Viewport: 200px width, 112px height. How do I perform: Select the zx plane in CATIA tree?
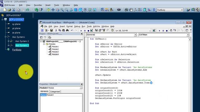click(16, 33)
